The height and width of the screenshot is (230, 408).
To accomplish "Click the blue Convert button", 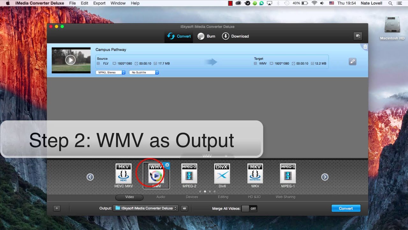I will pos(346,208).
